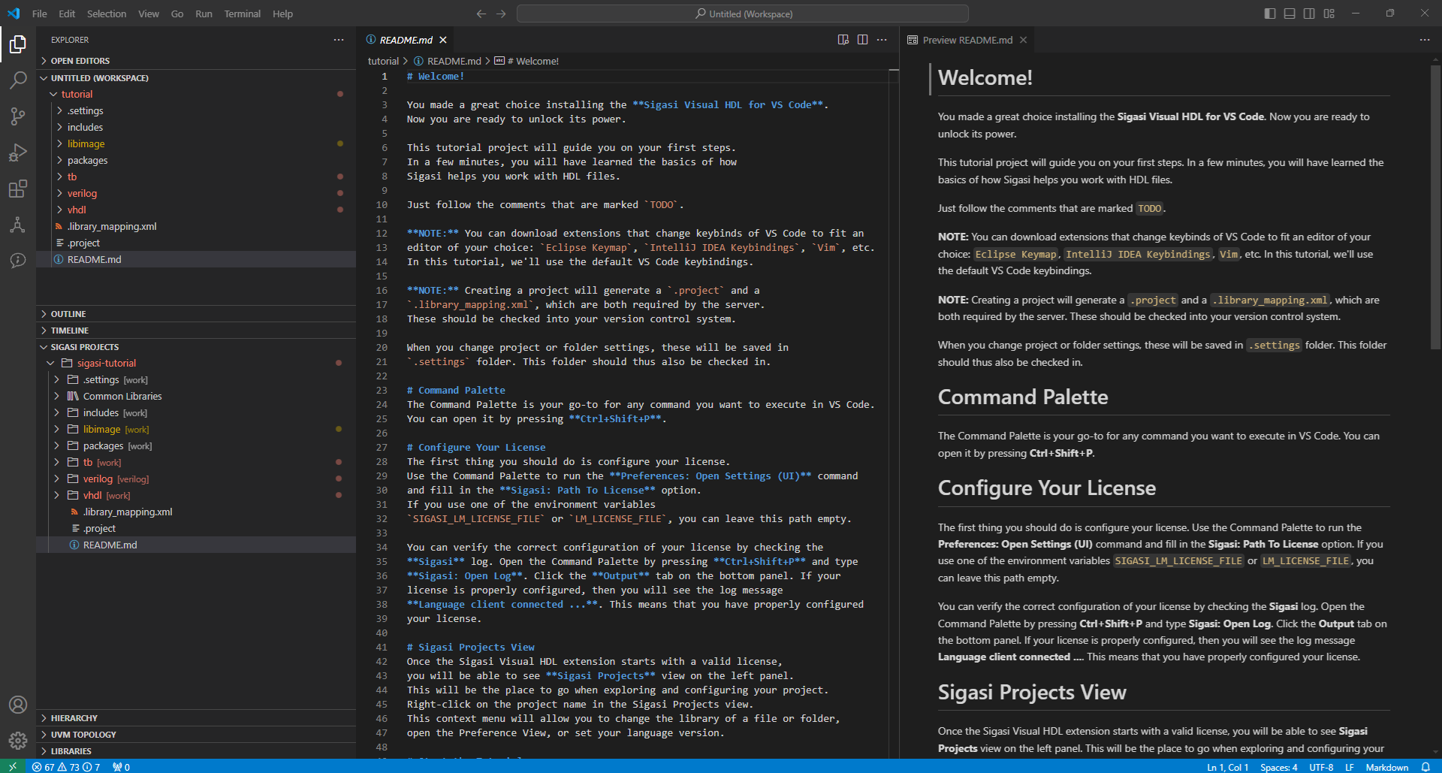This screenshot has height=773, width=1442.
Task: Toggle the bottom panel
Action: click(x=1290, y=14)
